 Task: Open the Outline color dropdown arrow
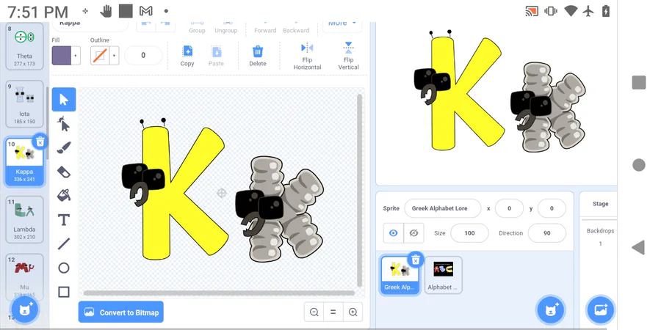[114, 56]
